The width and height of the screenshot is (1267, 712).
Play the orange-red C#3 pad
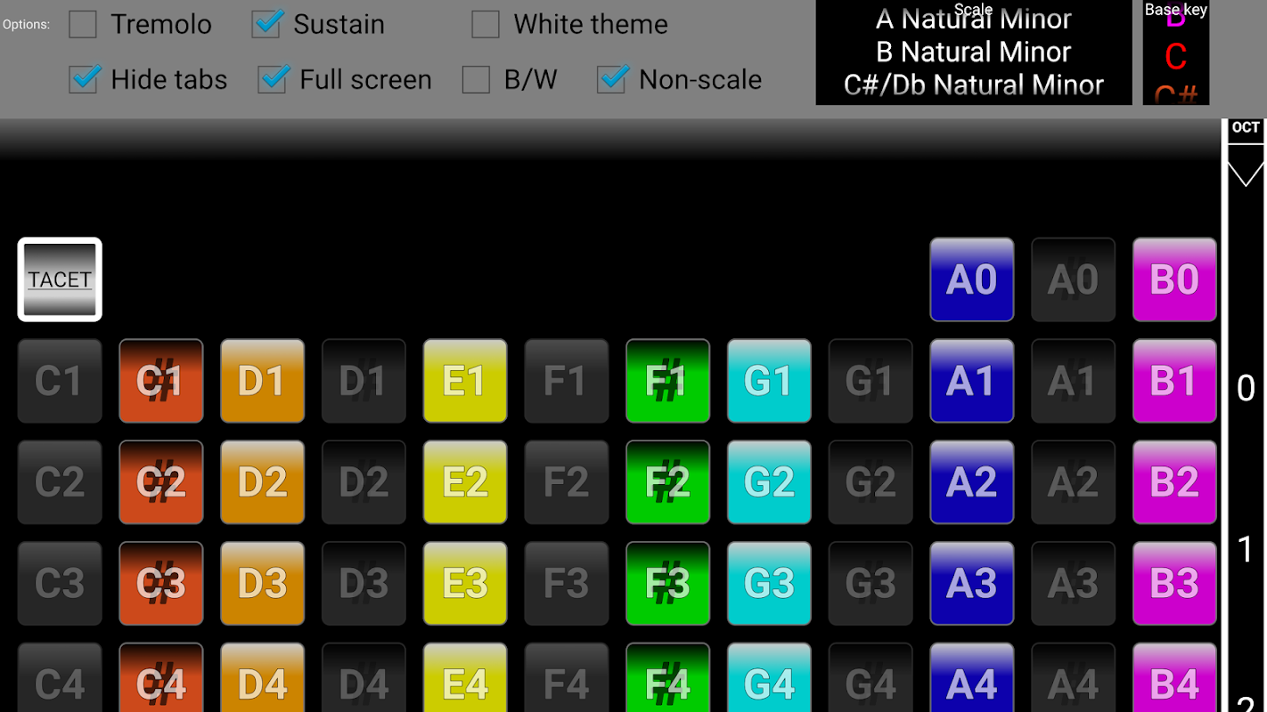coord(161,584)
